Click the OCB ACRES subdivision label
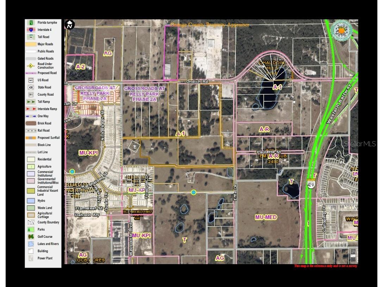The height and width of the screenshot is (287, 383). 90,260
